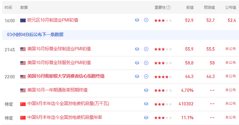Open data layers icon for 密歇根大学消费者信心指数终值
This screenshot has width=239, height=125.
tap(137, 76)
